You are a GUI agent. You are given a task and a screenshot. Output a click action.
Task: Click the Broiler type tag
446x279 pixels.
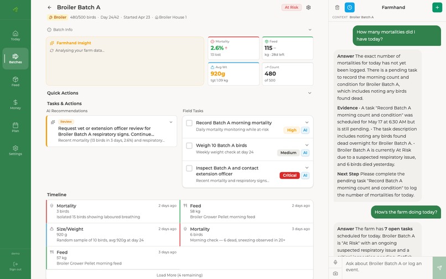pos(58,17)
